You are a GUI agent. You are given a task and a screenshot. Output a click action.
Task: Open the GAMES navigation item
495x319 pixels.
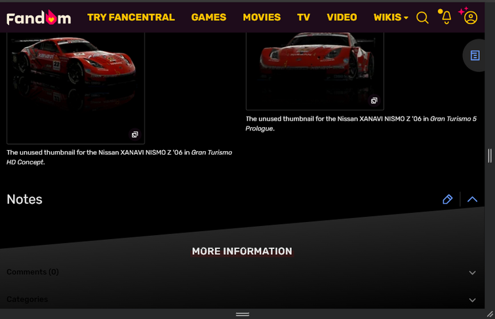coord(208,17)
